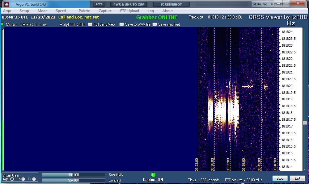Click the 03:33:00 time marker on spectrogram
Screen dimensions: 309x184
228,165
